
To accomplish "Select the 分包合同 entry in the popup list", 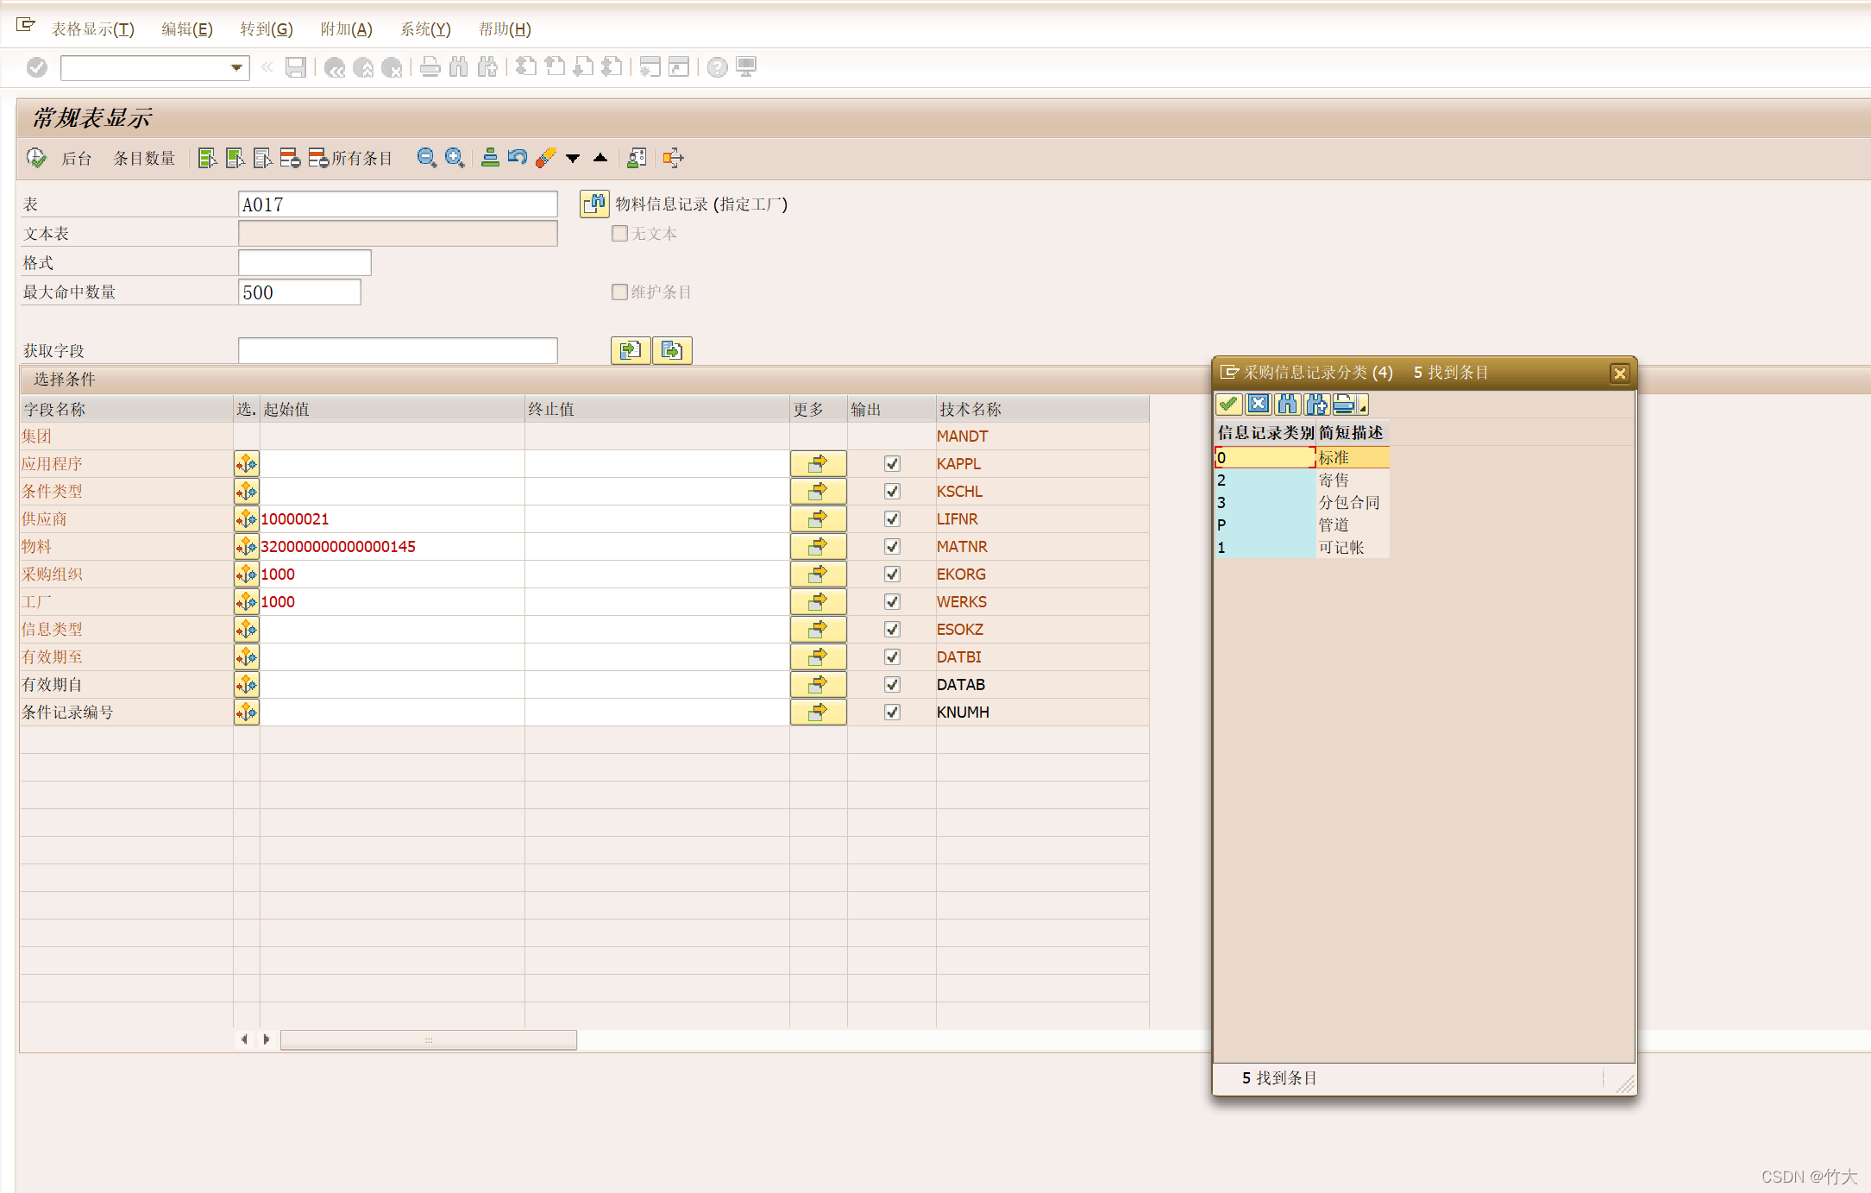I will [x=1348, y=502].
